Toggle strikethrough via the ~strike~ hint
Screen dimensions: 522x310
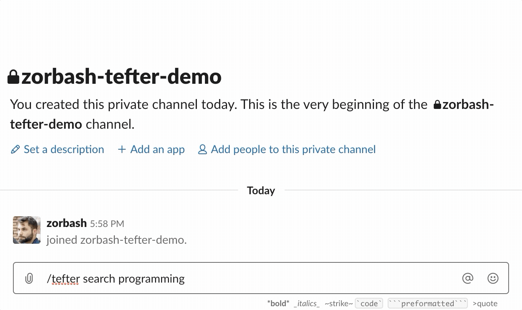pos(338,303)
